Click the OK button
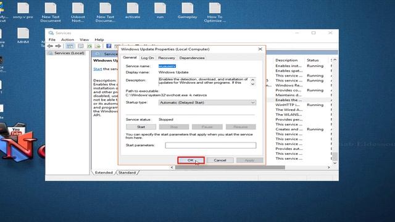Viewport: 395px width, 222px height. [191, 160]
